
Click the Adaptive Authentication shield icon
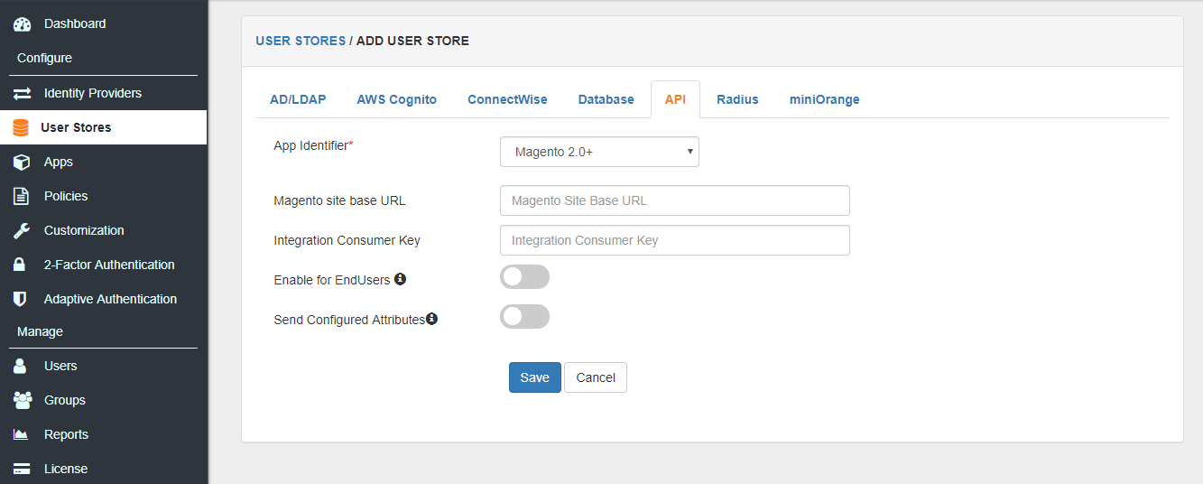coord(20,299)
